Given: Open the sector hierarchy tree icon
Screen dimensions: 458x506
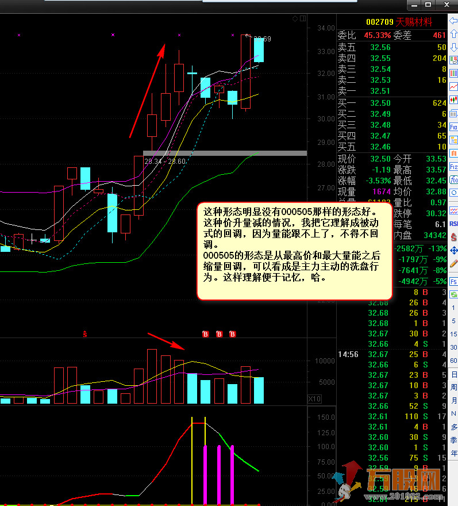Looking at the screenshot, I should [x=453, y=140].
